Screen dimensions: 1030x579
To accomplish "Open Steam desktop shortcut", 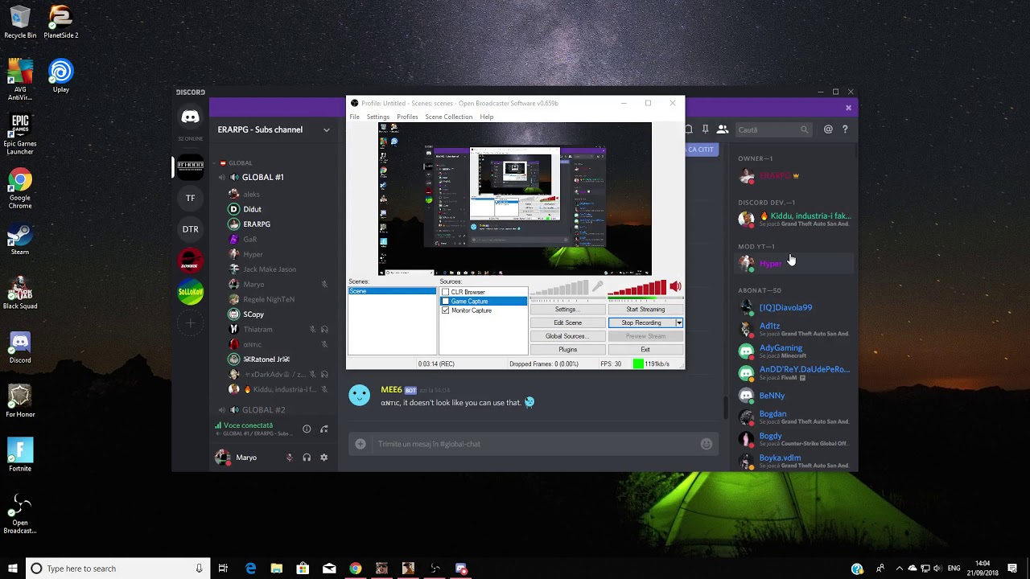I will tap(20, 240).
